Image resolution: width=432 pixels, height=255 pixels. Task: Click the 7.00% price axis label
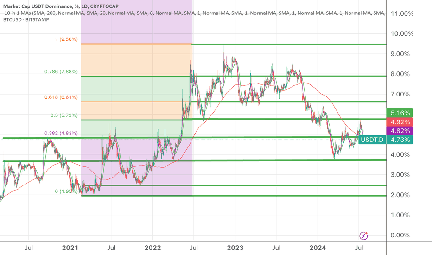400,94
